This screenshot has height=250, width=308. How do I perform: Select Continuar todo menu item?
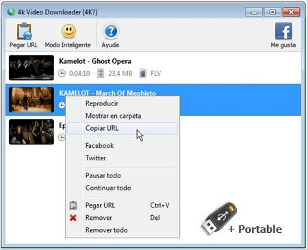click(x=123, y=188)
